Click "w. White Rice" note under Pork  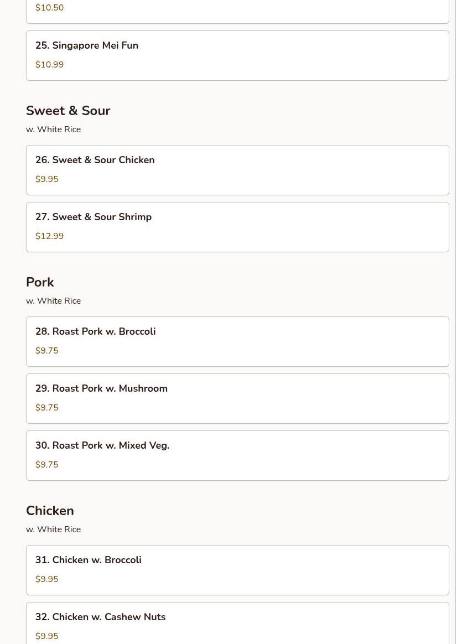(x=53, y=301)
